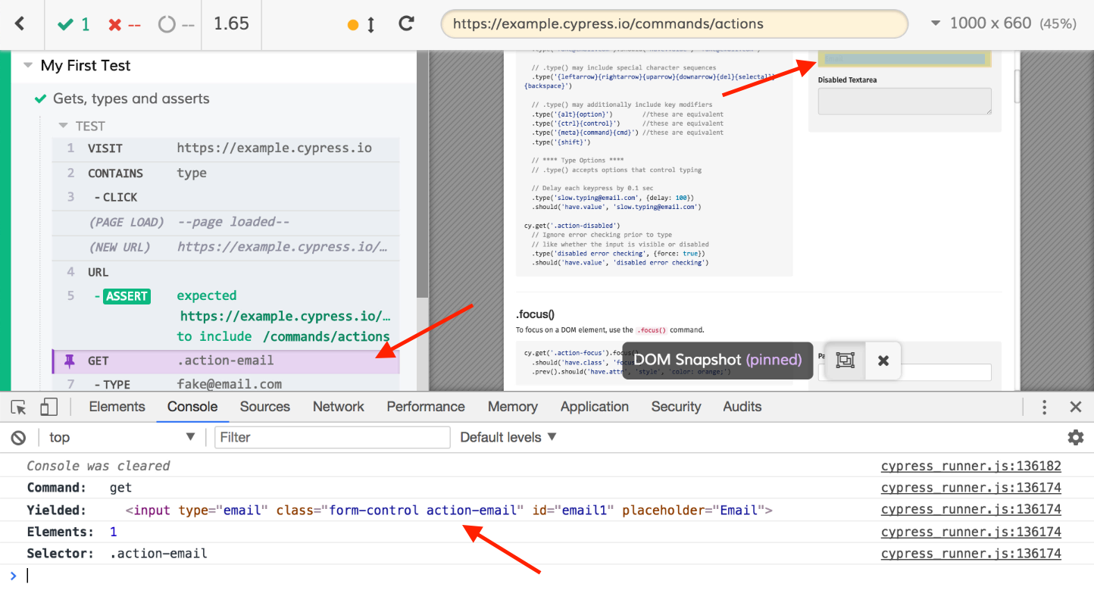
Task: Toggle element highlighting beside DOM Snapshot pinned
Action: [843, 361]
